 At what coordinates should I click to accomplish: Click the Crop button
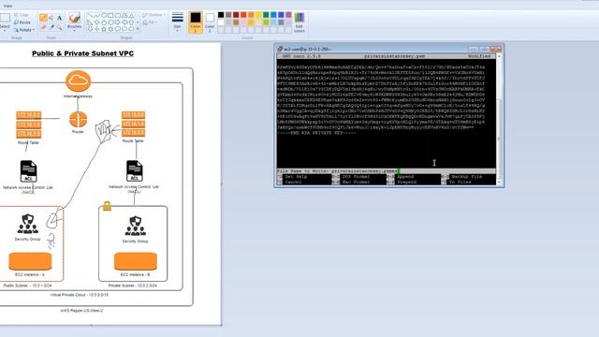[x=22, y=15]
